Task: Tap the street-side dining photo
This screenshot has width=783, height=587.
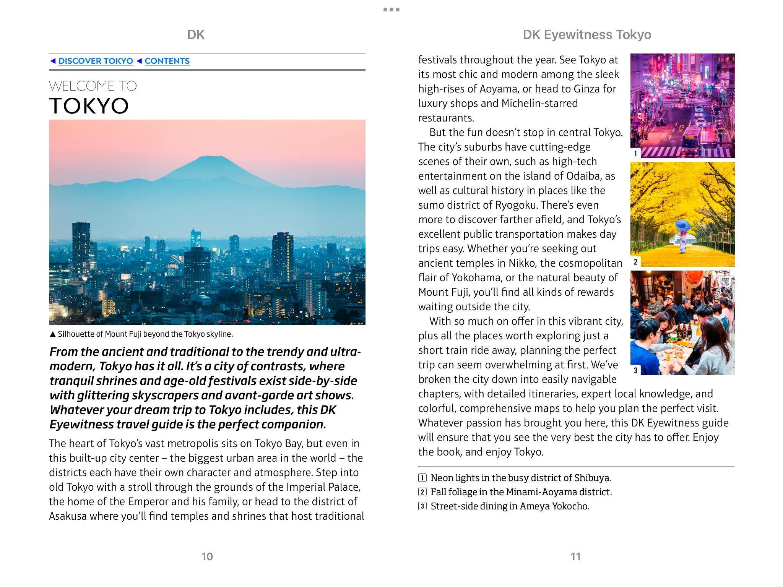Action: tap(682, 323)
